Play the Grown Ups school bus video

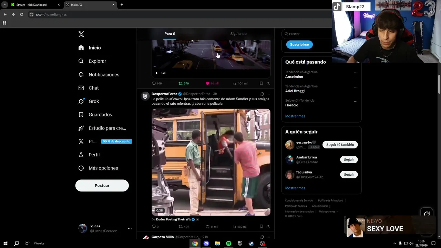(x=211, y=162)
